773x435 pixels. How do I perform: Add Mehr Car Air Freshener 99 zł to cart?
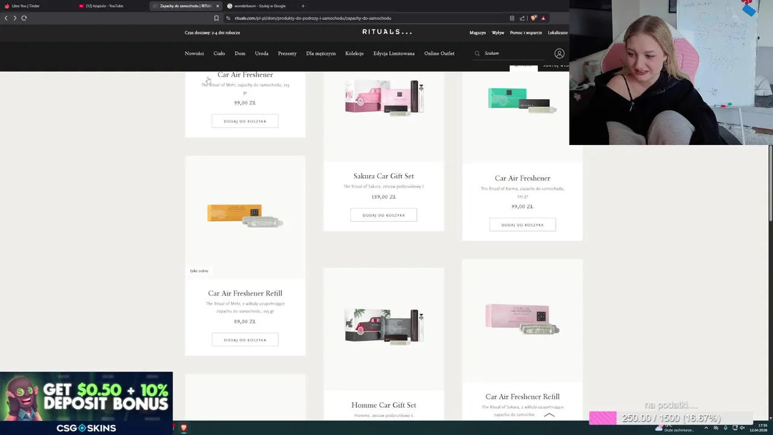[x=245, y=121]
